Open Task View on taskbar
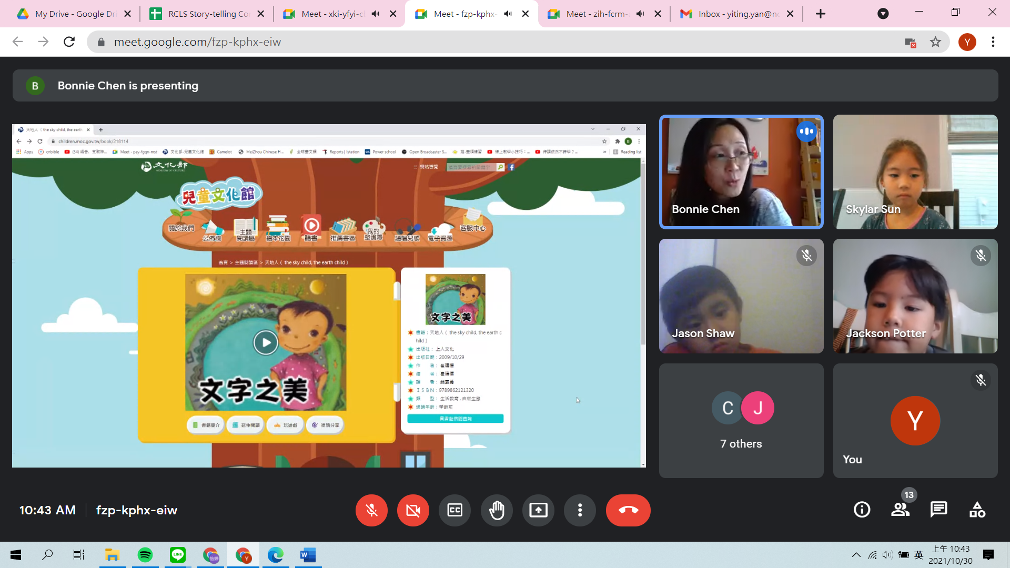Image resolution: width=1010 pixels, height=568 pixels. 79,555
